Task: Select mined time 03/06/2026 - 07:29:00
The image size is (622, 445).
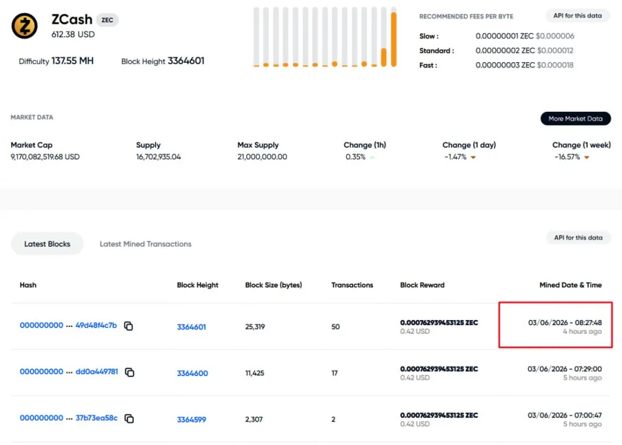Action: [x=565, y=369]
